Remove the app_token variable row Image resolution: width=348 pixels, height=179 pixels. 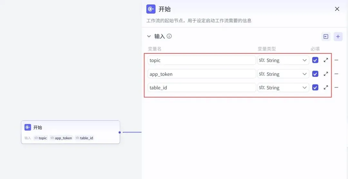(x=336, y=74)
